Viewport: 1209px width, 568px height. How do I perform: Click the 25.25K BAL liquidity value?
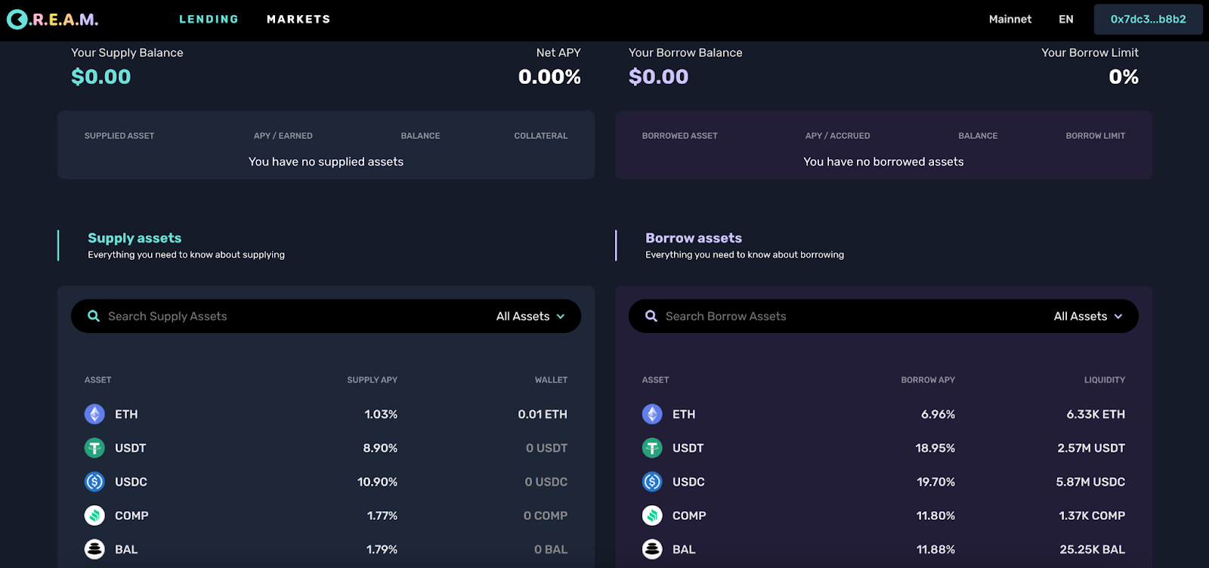point(1092,550)
